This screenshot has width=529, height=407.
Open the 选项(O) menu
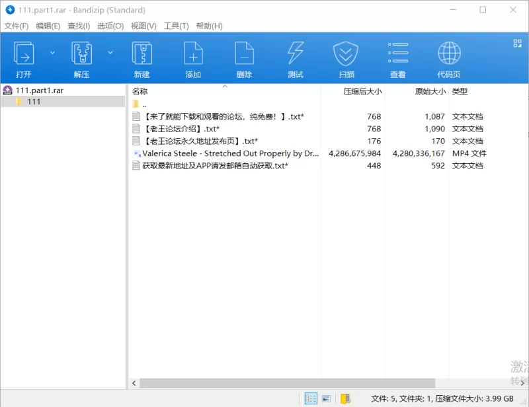pos(110,26)
